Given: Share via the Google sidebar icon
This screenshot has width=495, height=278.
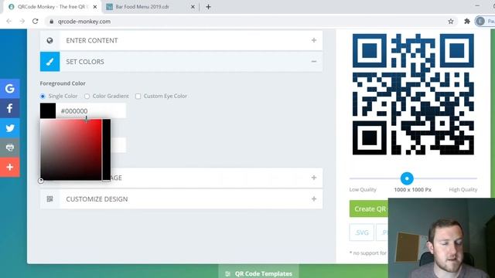Looking at the screenshot, I should click(10, 89).
